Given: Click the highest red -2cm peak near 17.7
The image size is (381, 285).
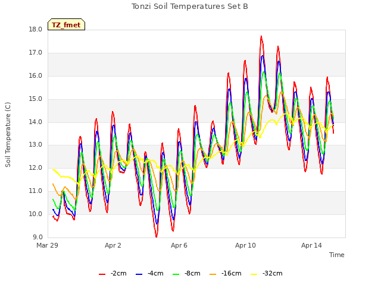Looking at the screenshot, I should tap(261, 36).
